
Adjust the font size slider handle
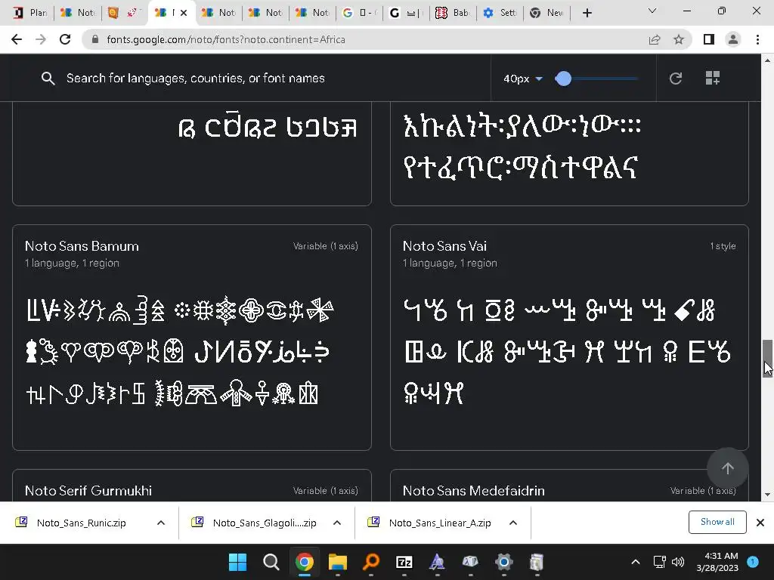pos(563,79)
